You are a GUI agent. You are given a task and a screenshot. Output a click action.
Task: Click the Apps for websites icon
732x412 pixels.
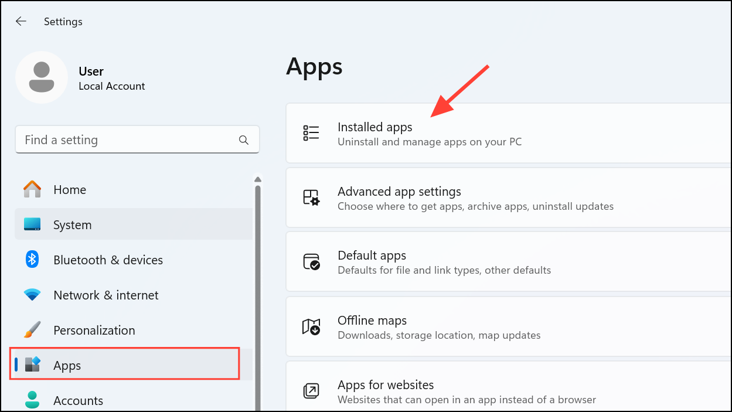click(312, 391)
